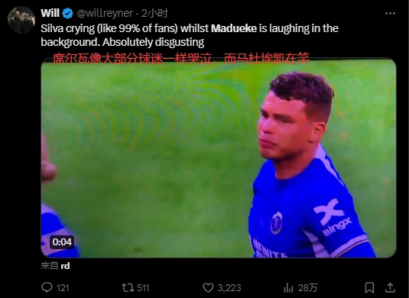This screenshot has height=298, width=409.
Task: Click the blue verified badge
Action: (68, 13)
